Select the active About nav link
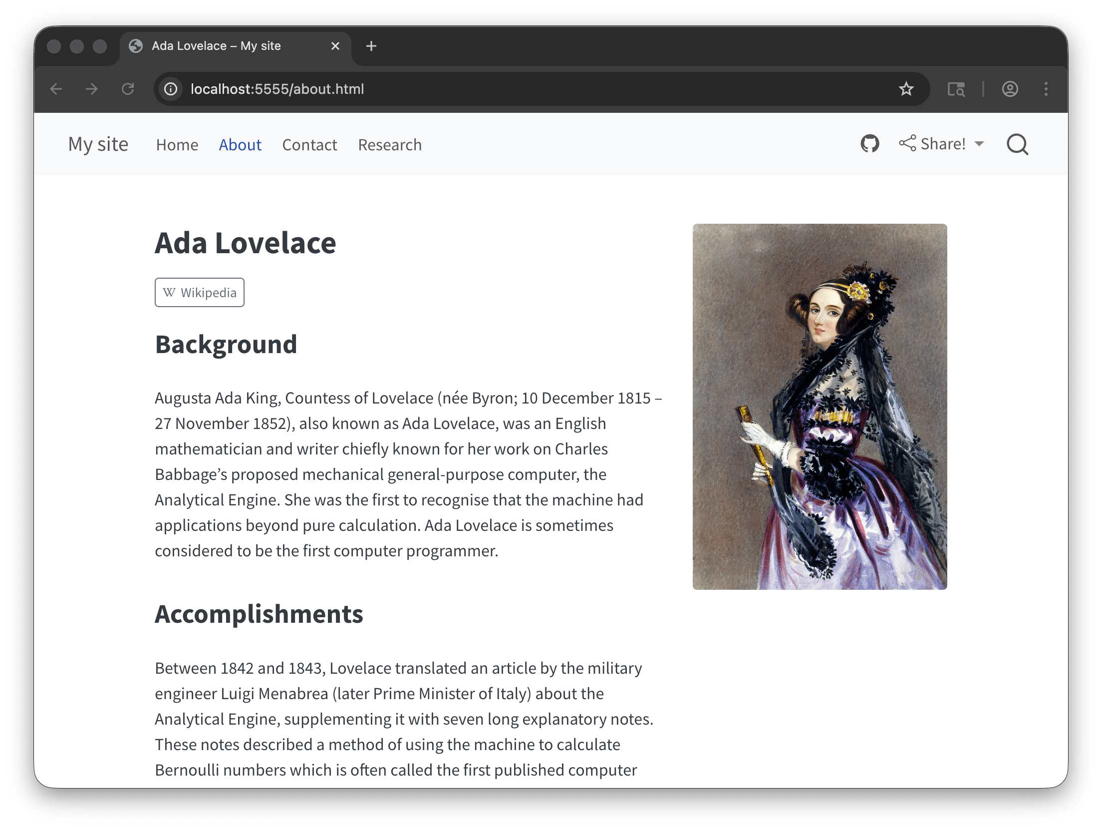 tap(240, 145)
